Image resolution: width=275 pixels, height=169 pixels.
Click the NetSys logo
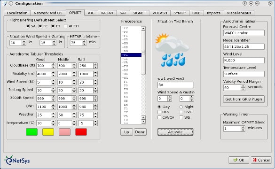coord(17,160)
